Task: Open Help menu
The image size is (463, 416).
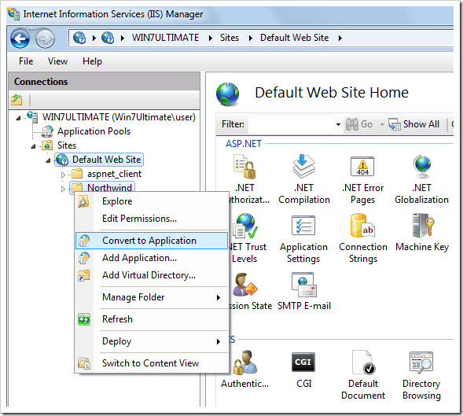Action: point(92,61)
